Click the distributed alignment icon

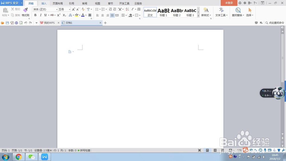(117, 15)
